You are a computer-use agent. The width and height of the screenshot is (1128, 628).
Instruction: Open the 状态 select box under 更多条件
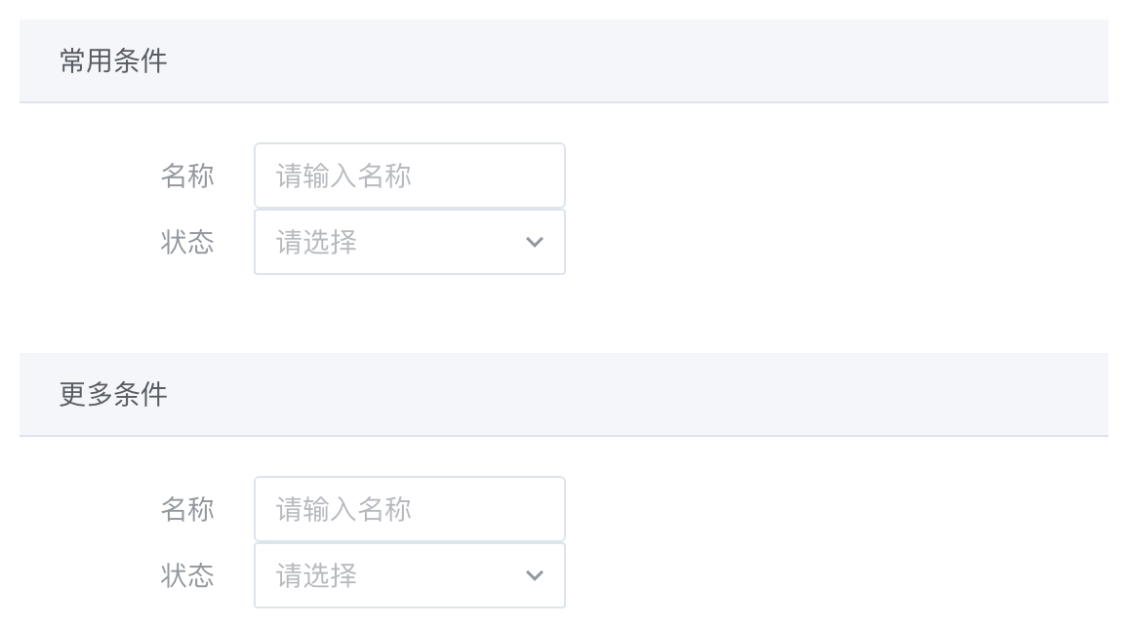click(x=409, y=575)
